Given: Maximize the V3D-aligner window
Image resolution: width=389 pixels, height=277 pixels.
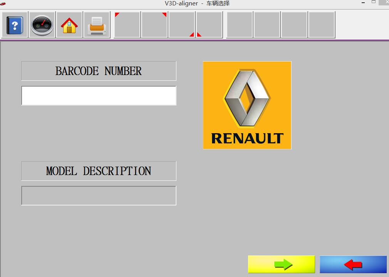Looking at the screenshot, I should [x=373, y=2].
